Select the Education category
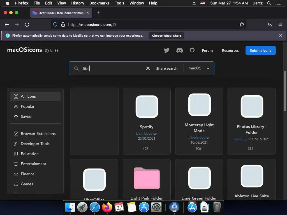 point(35,154)
